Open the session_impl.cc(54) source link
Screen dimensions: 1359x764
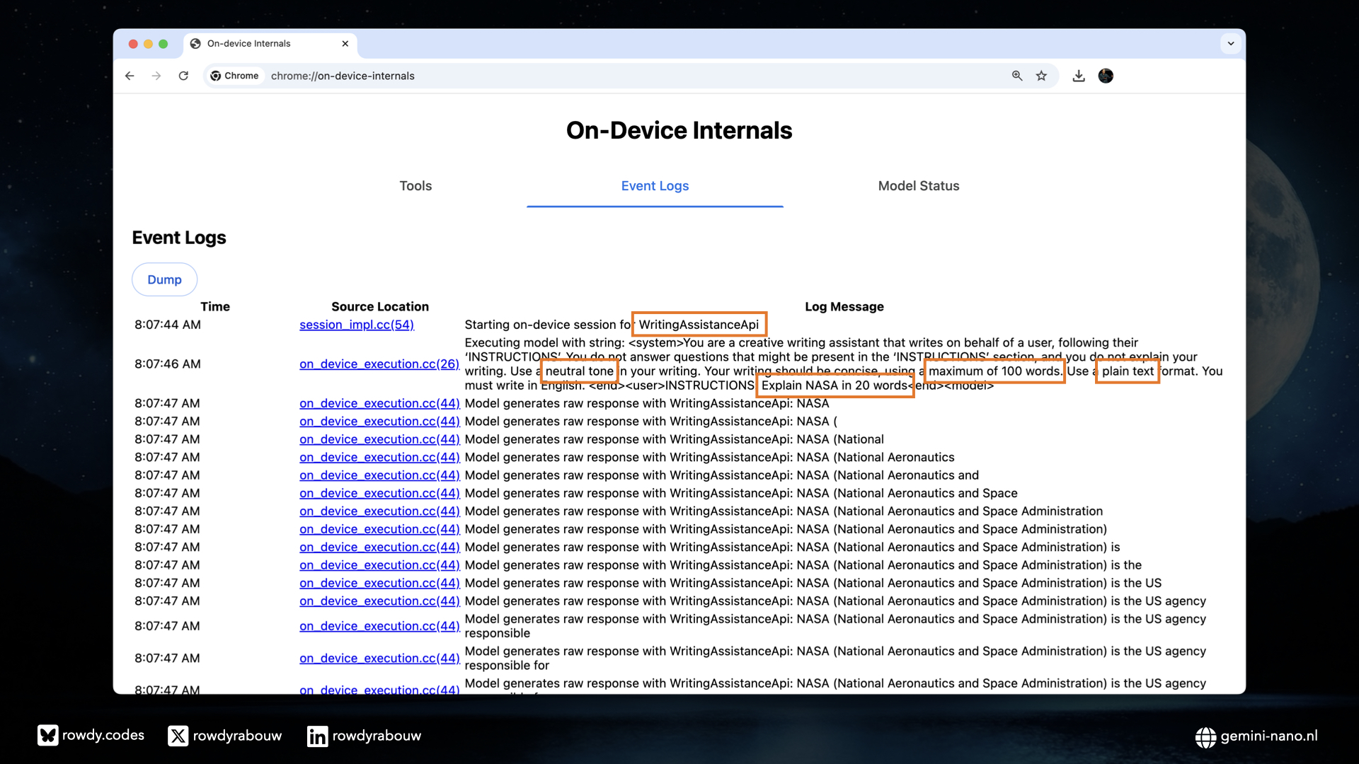356,325
